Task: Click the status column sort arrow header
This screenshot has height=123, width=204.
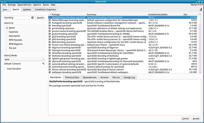Action: [x=50, y=14]
